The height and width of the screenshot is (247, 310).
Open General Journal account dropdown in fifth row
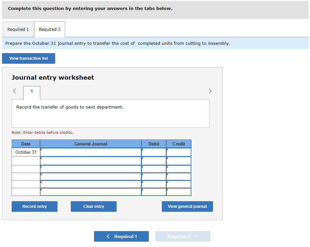pos(91,184)
